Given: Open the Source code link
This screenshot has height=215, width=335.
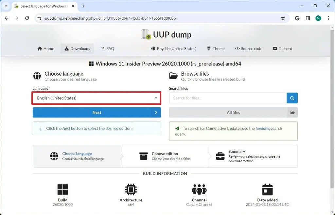Looking at the screenshot, I should 249,48.
